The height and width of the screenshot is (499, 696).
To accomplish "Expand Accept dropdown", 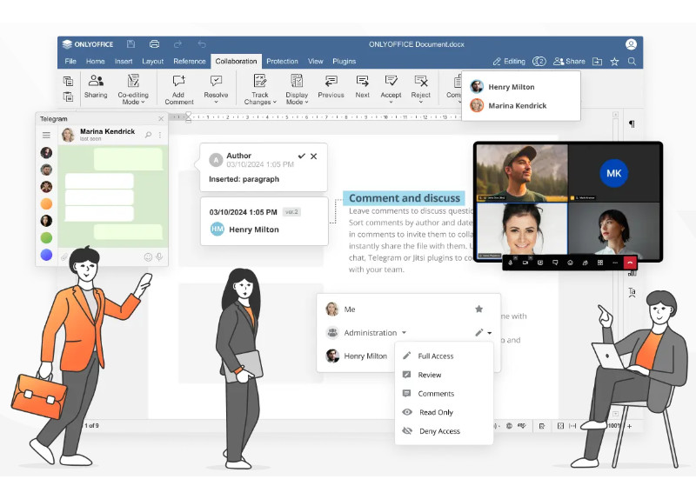I will click(x=391, y=102).
